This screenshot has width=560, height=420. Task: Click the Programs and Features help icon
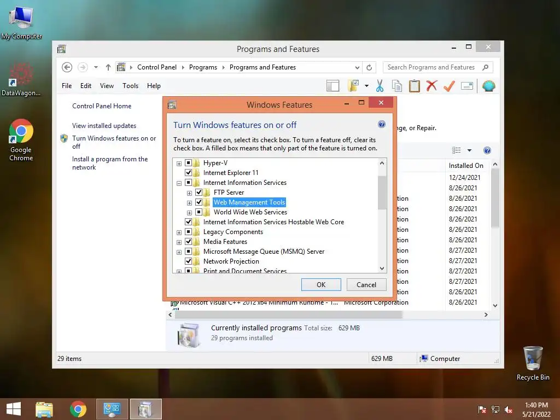pos(487,150)
